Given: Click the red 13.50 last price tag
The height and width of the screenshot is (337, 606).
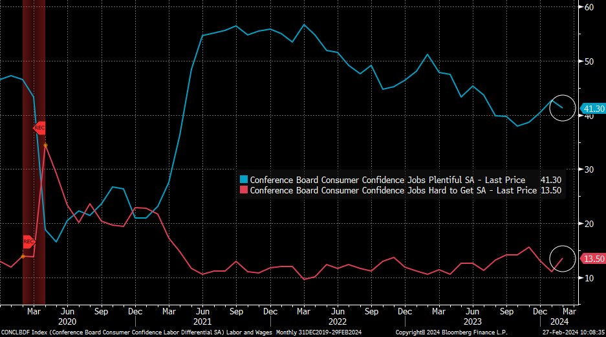Looking at the screenshot, I should point(592,259).
